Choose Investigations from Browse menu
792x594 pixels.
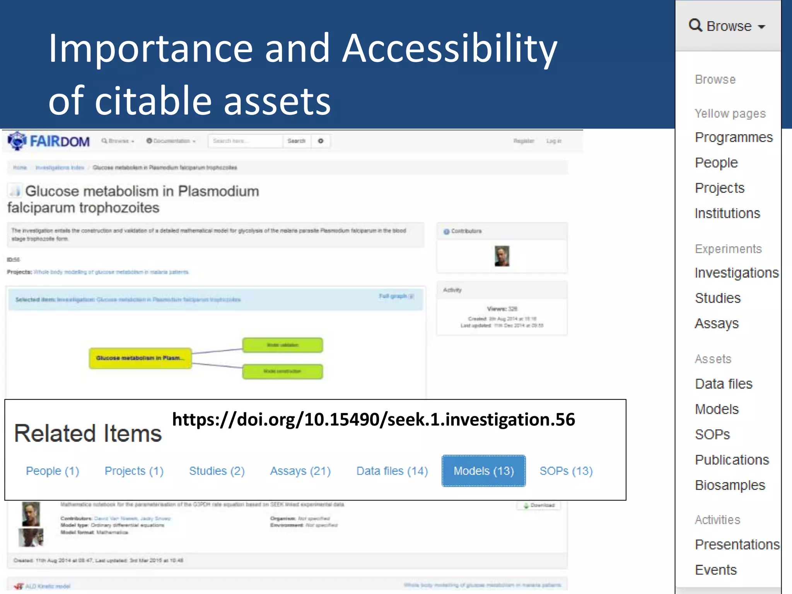pyautogui.click(x=737, y=273)
